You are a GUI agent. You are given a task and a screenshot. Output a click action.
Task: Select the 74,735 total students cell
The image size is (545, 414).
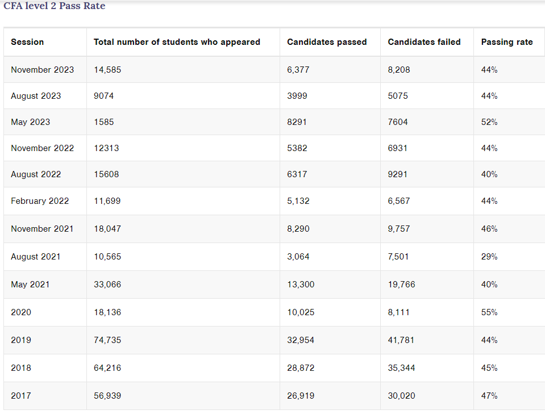tap(107, 340)
